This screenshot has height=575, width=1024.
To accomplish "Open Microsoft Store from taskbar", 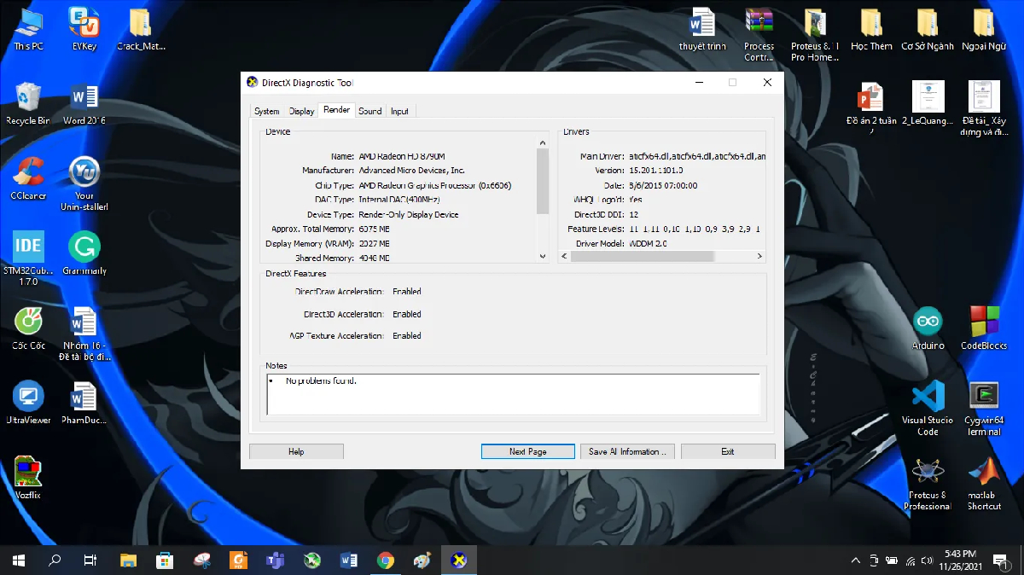I will [165, 560].
